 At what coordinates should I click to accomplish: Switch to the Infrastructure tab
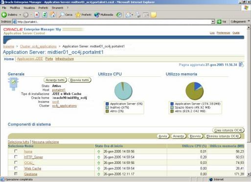click(65, 59)
